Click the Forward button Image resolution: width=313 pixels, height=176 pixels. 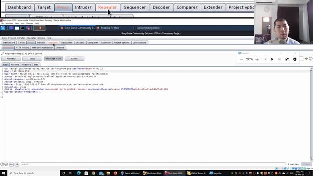11,59
